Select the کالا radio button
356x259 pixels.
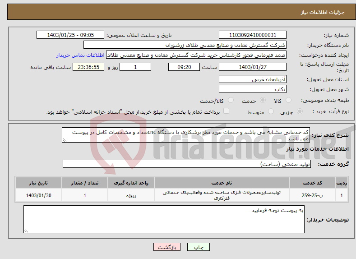click(x=288, y=100)
